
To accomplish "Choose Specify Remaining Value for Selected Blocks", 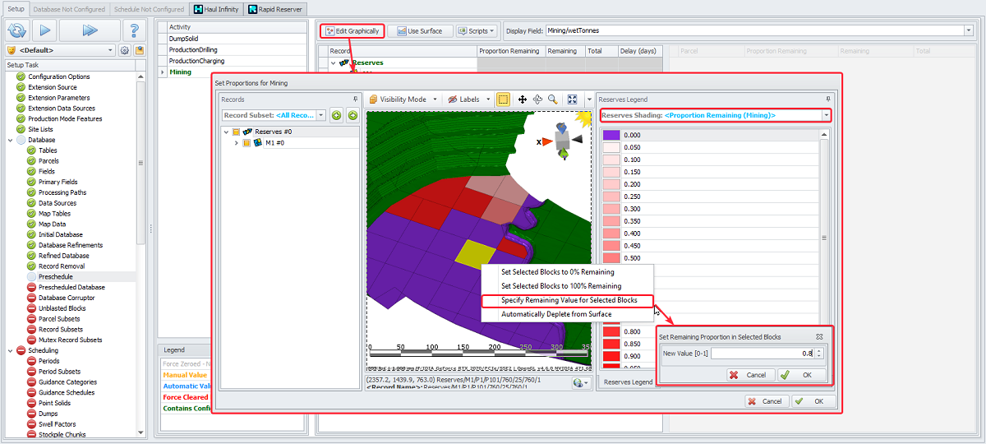I will tap(569, 300).
